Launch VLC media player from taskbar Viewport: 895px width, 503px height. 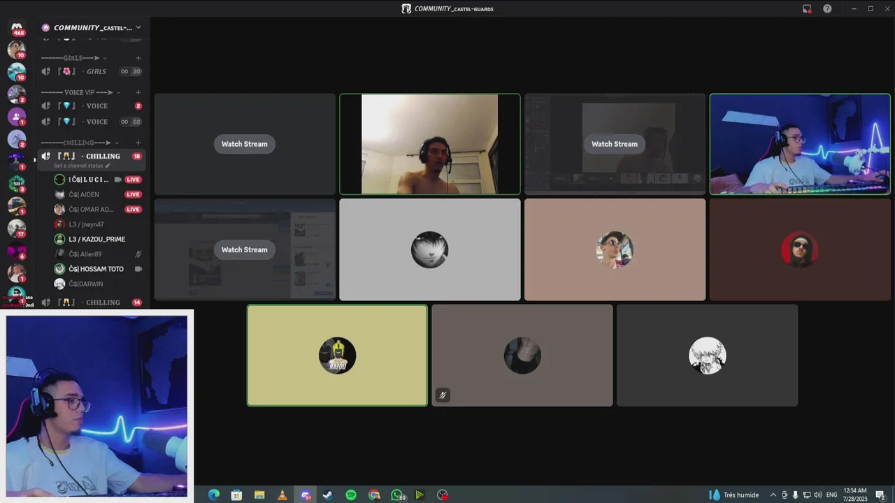point(282,495)
